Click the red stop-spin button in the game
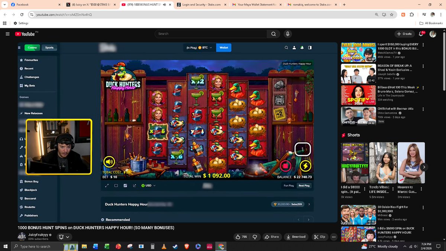 click(286, 165)
